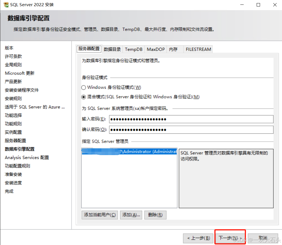Switch to the 服务器配置 tab
The height and width of the screenshot is (245, 282).
tap(89, 49)
